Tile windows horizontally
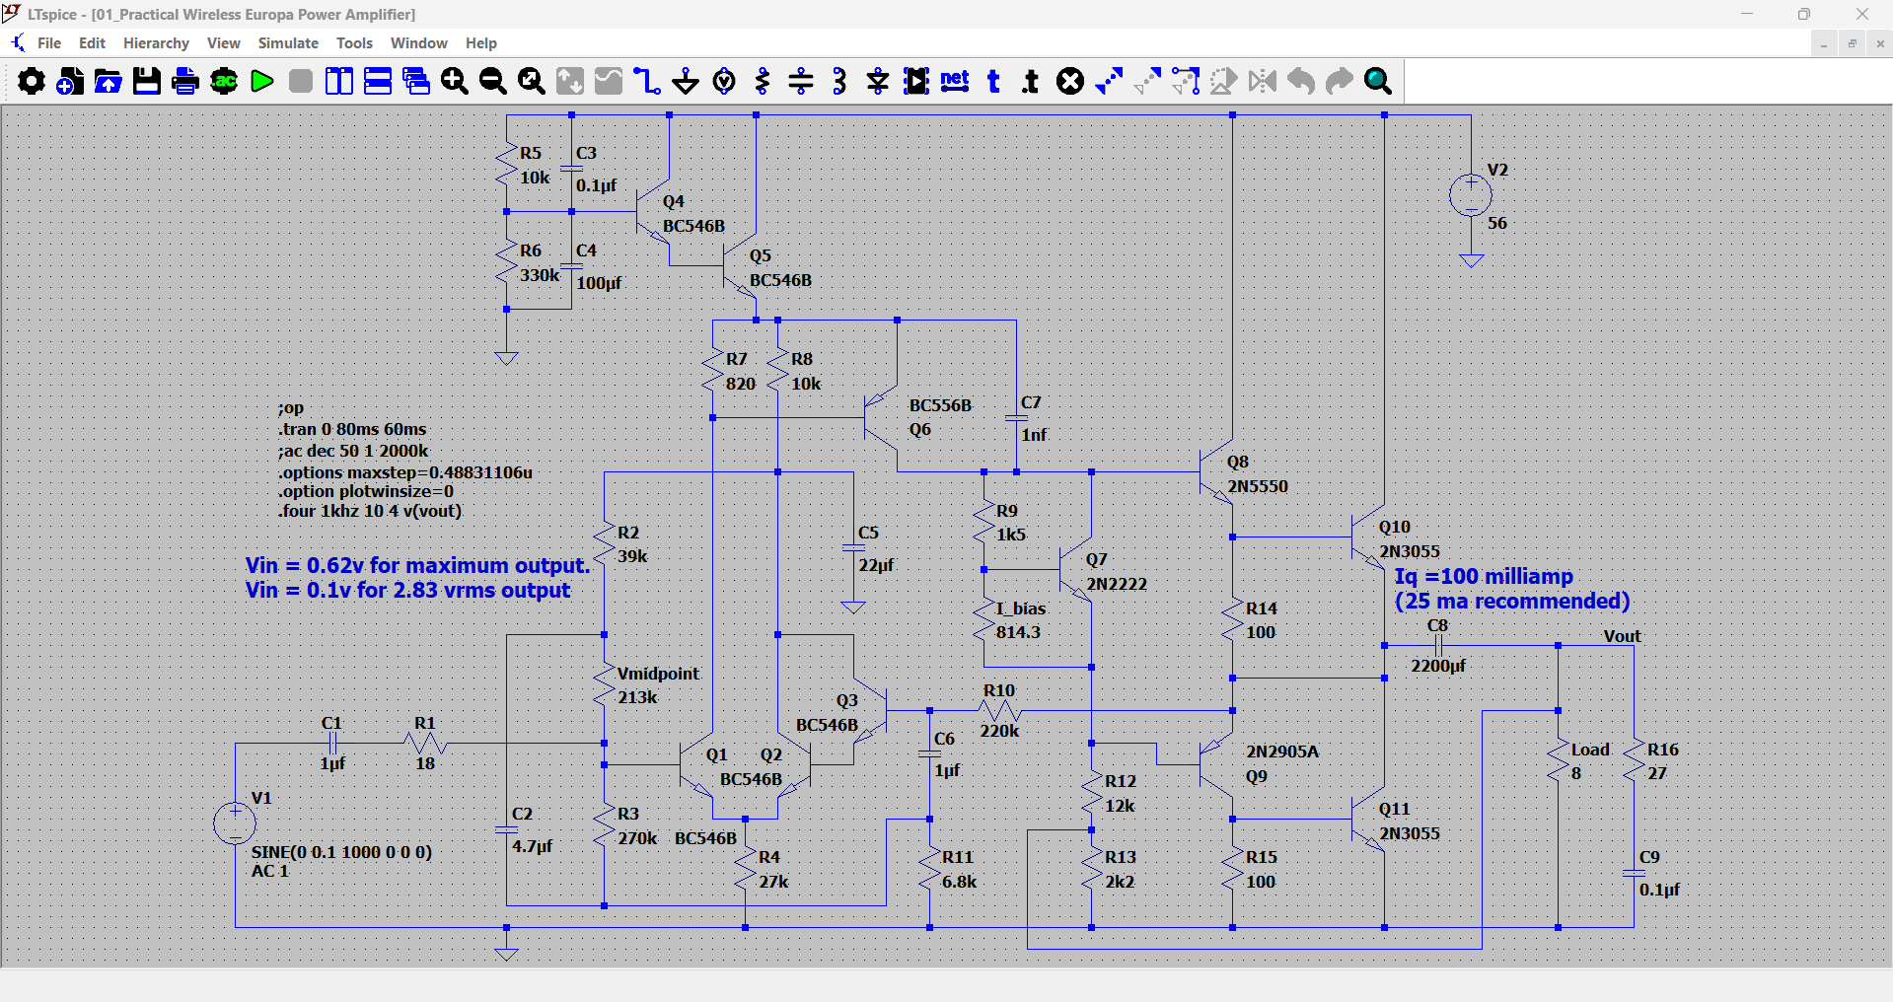 point(378,81)
